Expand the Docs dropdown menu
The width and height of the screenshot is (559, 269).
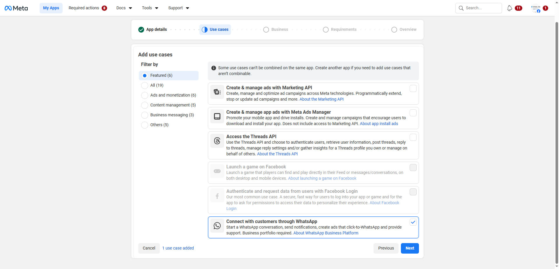[124, 8]
